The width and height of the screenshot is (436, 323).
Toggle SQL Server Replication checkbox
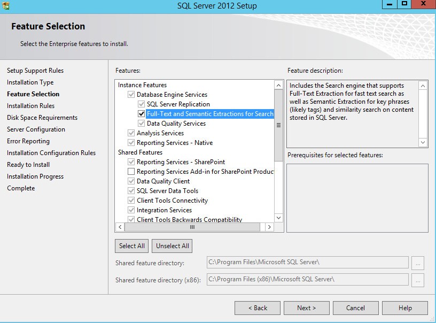(x=141, y=104)
